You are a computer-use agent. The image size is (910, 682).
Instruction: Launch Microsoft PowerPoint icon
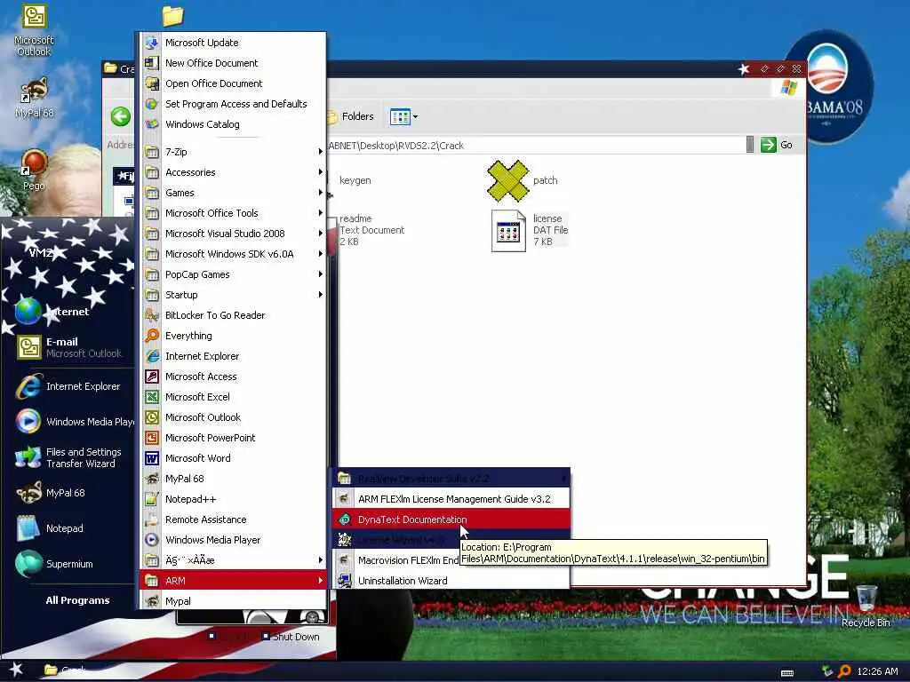151,438
